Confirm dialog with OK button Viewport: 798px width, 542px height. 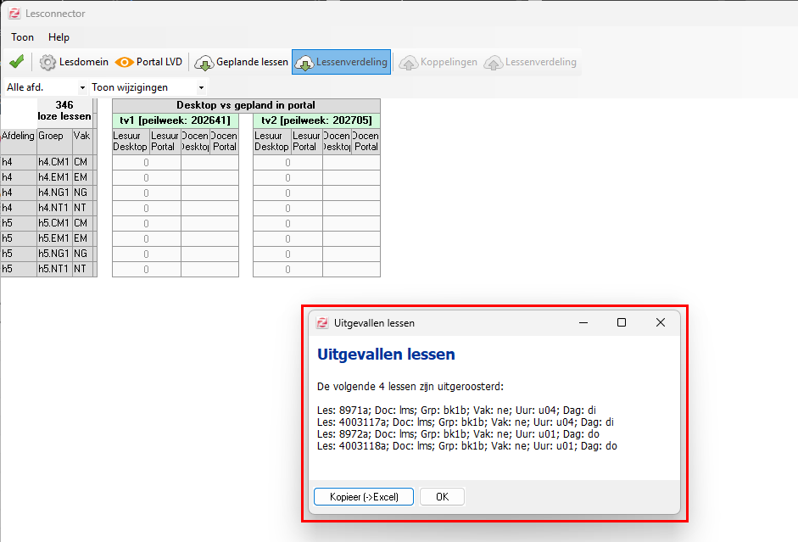pos(443,497)
